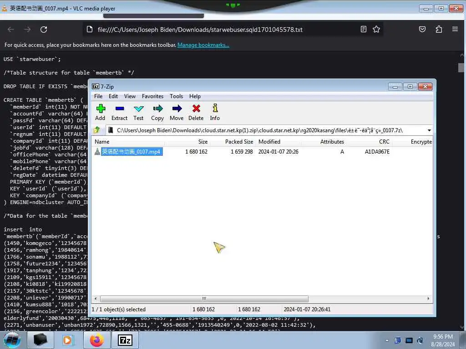Open the Windows Start menu
Viewport: 466px width, 349px height.
click(x=12, y=340)
